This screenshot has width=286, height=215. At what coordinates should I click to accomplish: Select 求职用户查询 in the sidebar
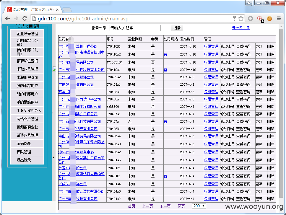(27, 77)
